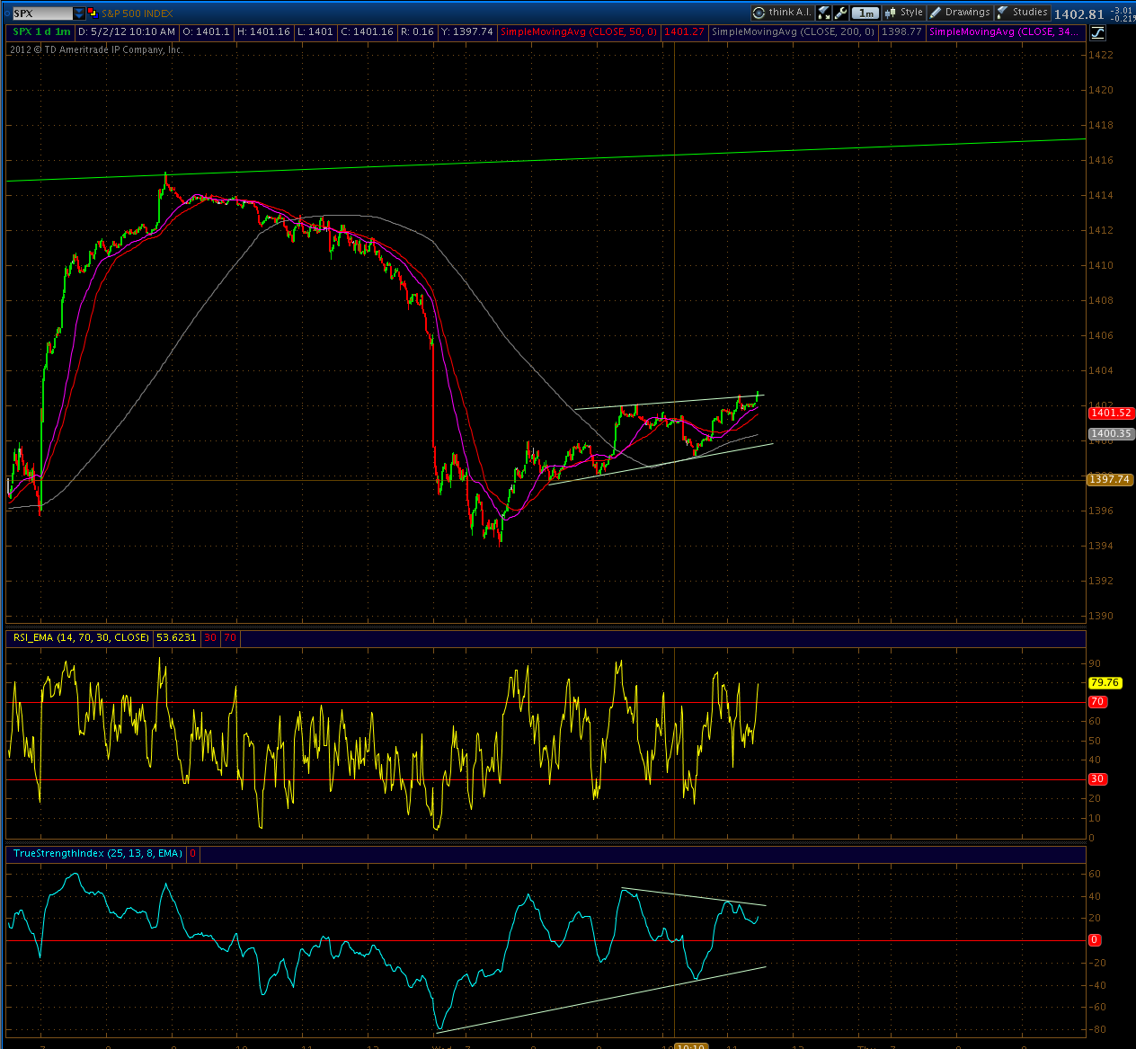Select the gray SimpleMovingAvg 200 study label
This screenshot has height=1049, width=1136.
pos(793,31)
